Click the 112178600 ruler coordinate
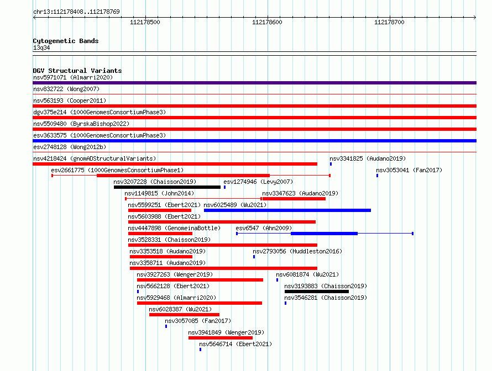Screen dimensions: 492x371 click(267, 22)
